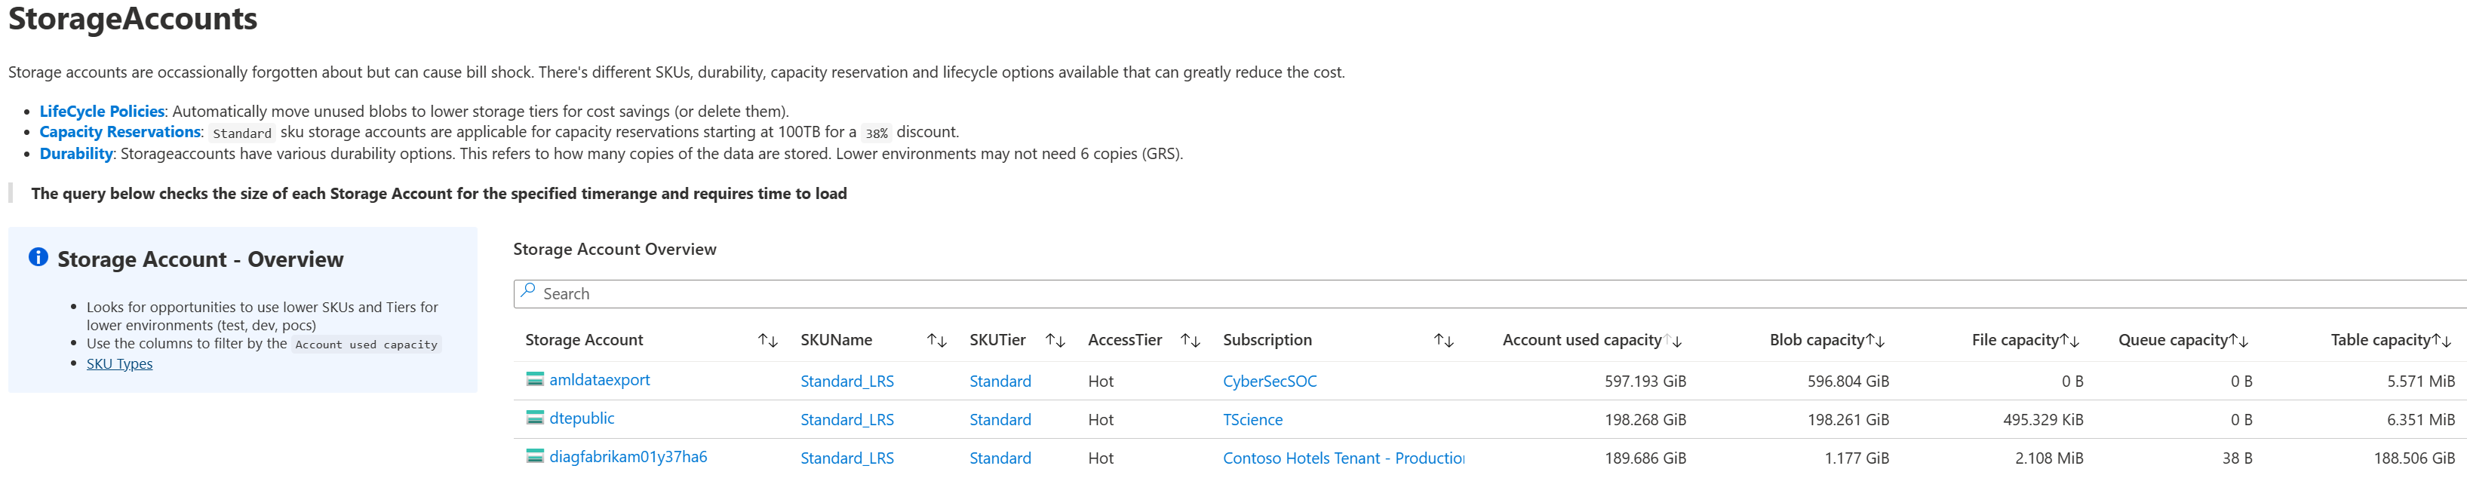Click the StorageAccounts page heading
This screenshot has height=478, width=2467.
pos(132,19)
